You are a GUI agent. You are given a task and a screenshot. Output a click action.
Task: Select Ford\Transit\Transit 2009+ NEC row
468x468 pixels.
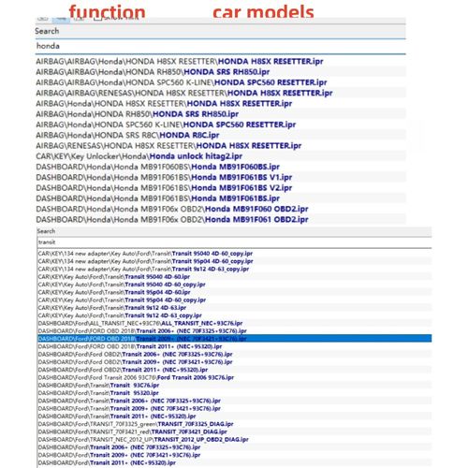tap(234, 408)
